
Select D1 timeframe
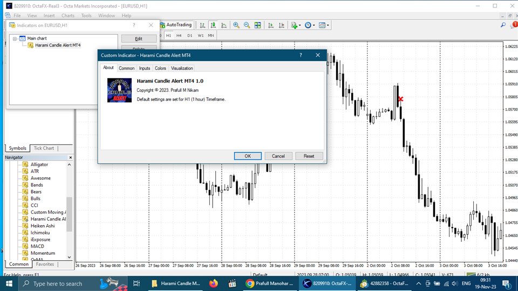click(x=189, y=36)
